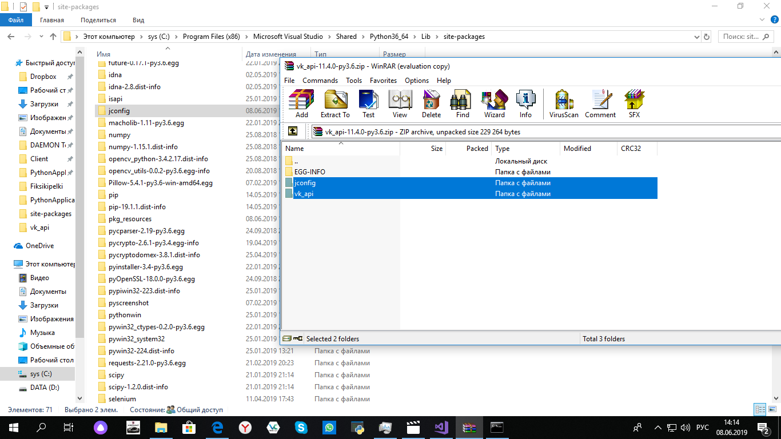Open the Файл tab in Explorer
Image resolution: width=781 pixels, height=439 pixels.
16,20
